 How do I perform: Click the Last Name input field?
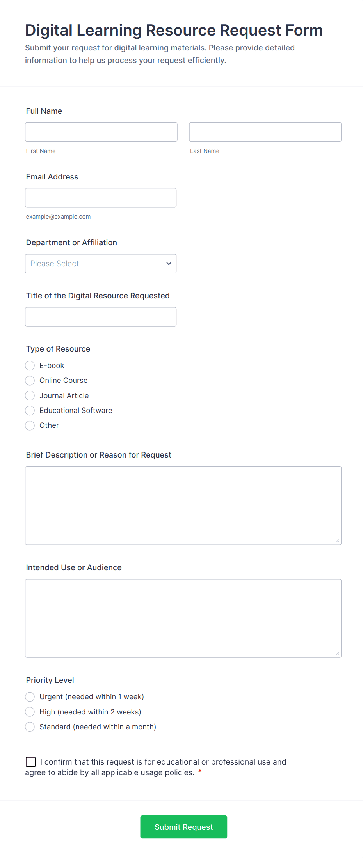coord(265,132)
